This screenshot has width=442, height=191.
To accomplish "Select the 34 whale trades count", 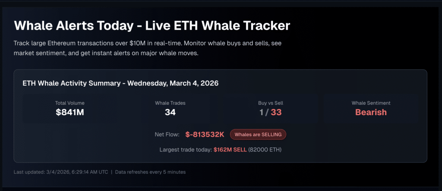I will [x=170, y=113].
